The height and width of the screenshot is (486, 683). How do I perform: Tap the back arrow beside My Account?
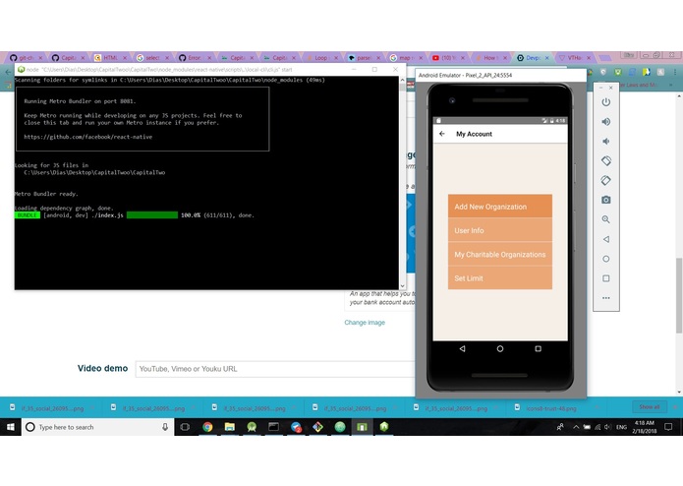click(x=442, y=134)
